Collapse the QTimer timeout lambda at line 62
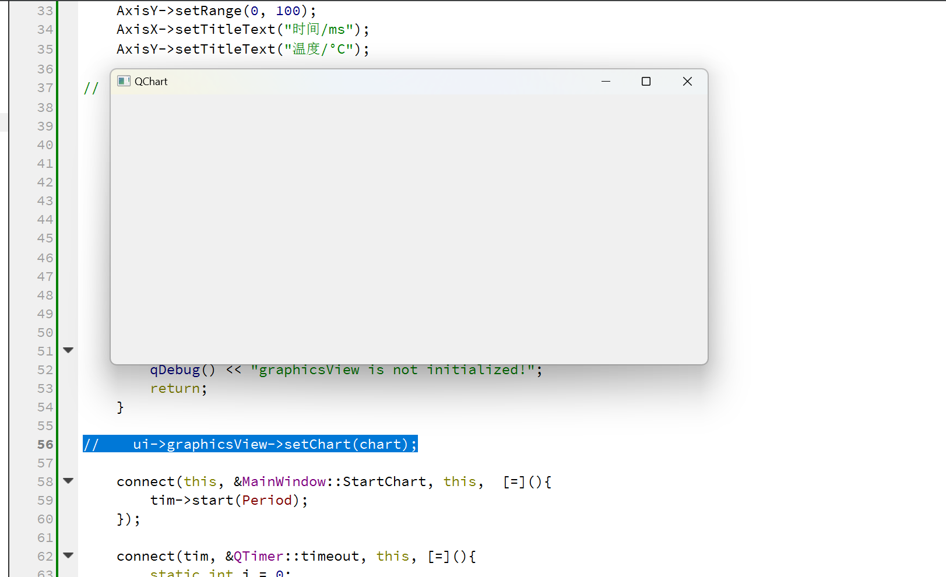 coord(68,555)
